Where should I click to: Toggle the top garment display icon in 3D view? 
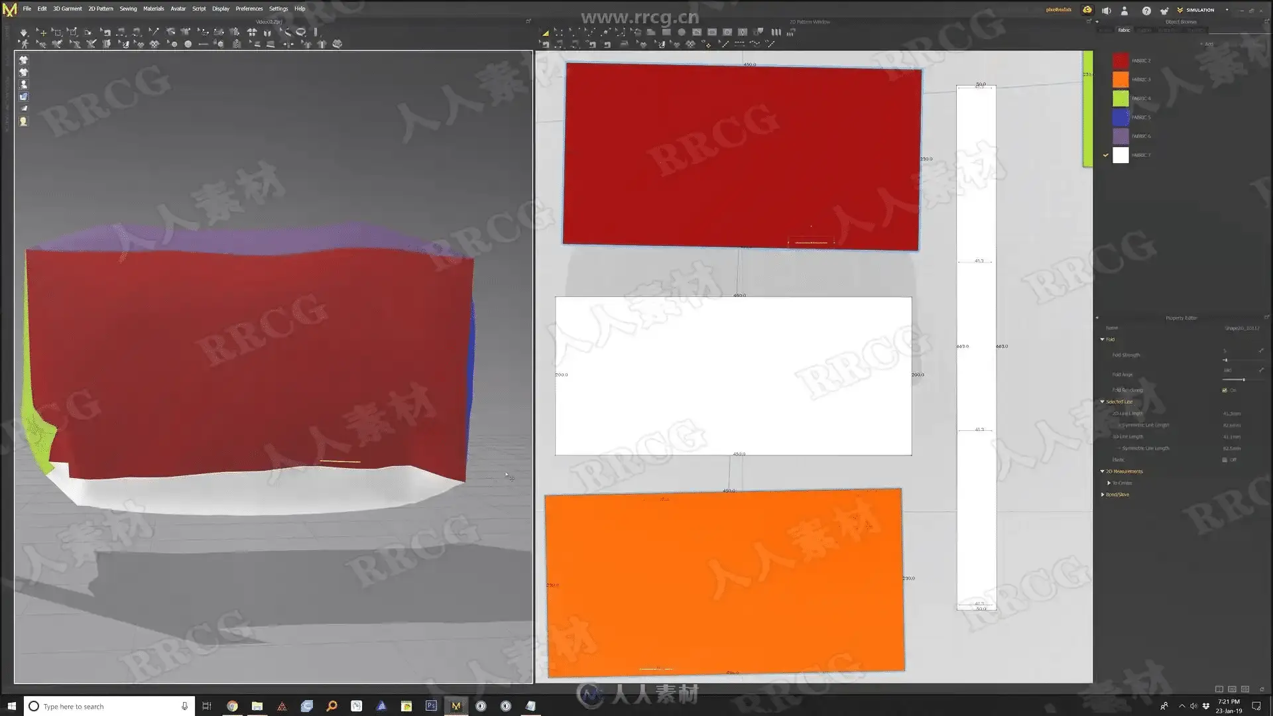(24, 60)
